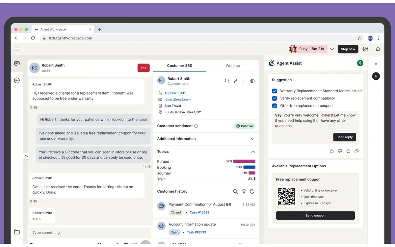
Task: Open Case #16622 link
Action: [199, 212]
